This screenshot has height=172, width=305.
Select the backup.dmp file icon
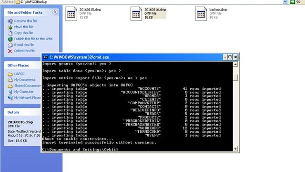click(201, 14)
